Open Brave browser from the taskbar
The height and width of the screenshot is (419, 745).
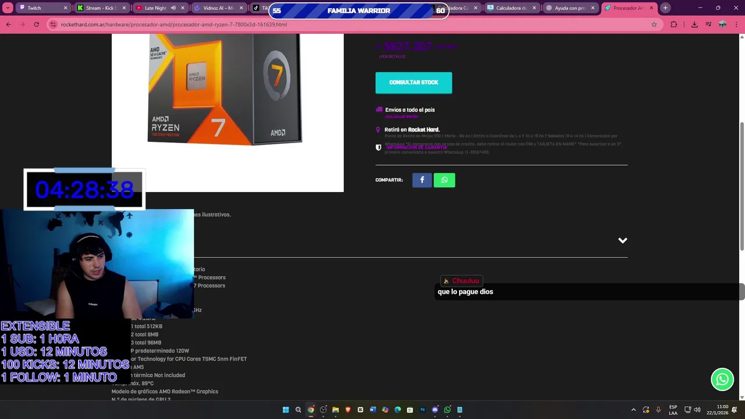pyautogui.click(x=348, y=410)
